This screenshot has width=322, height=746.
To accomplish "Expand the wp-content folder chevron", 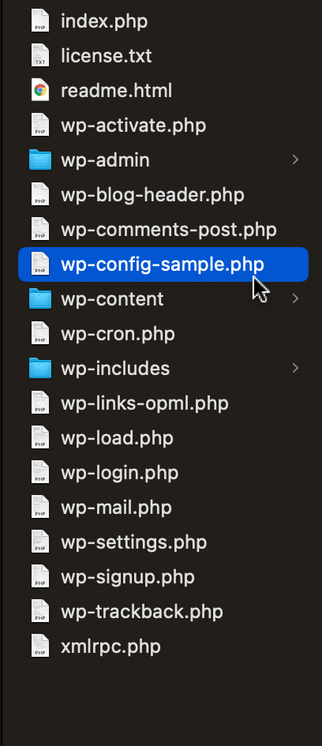I will (295, 298).
